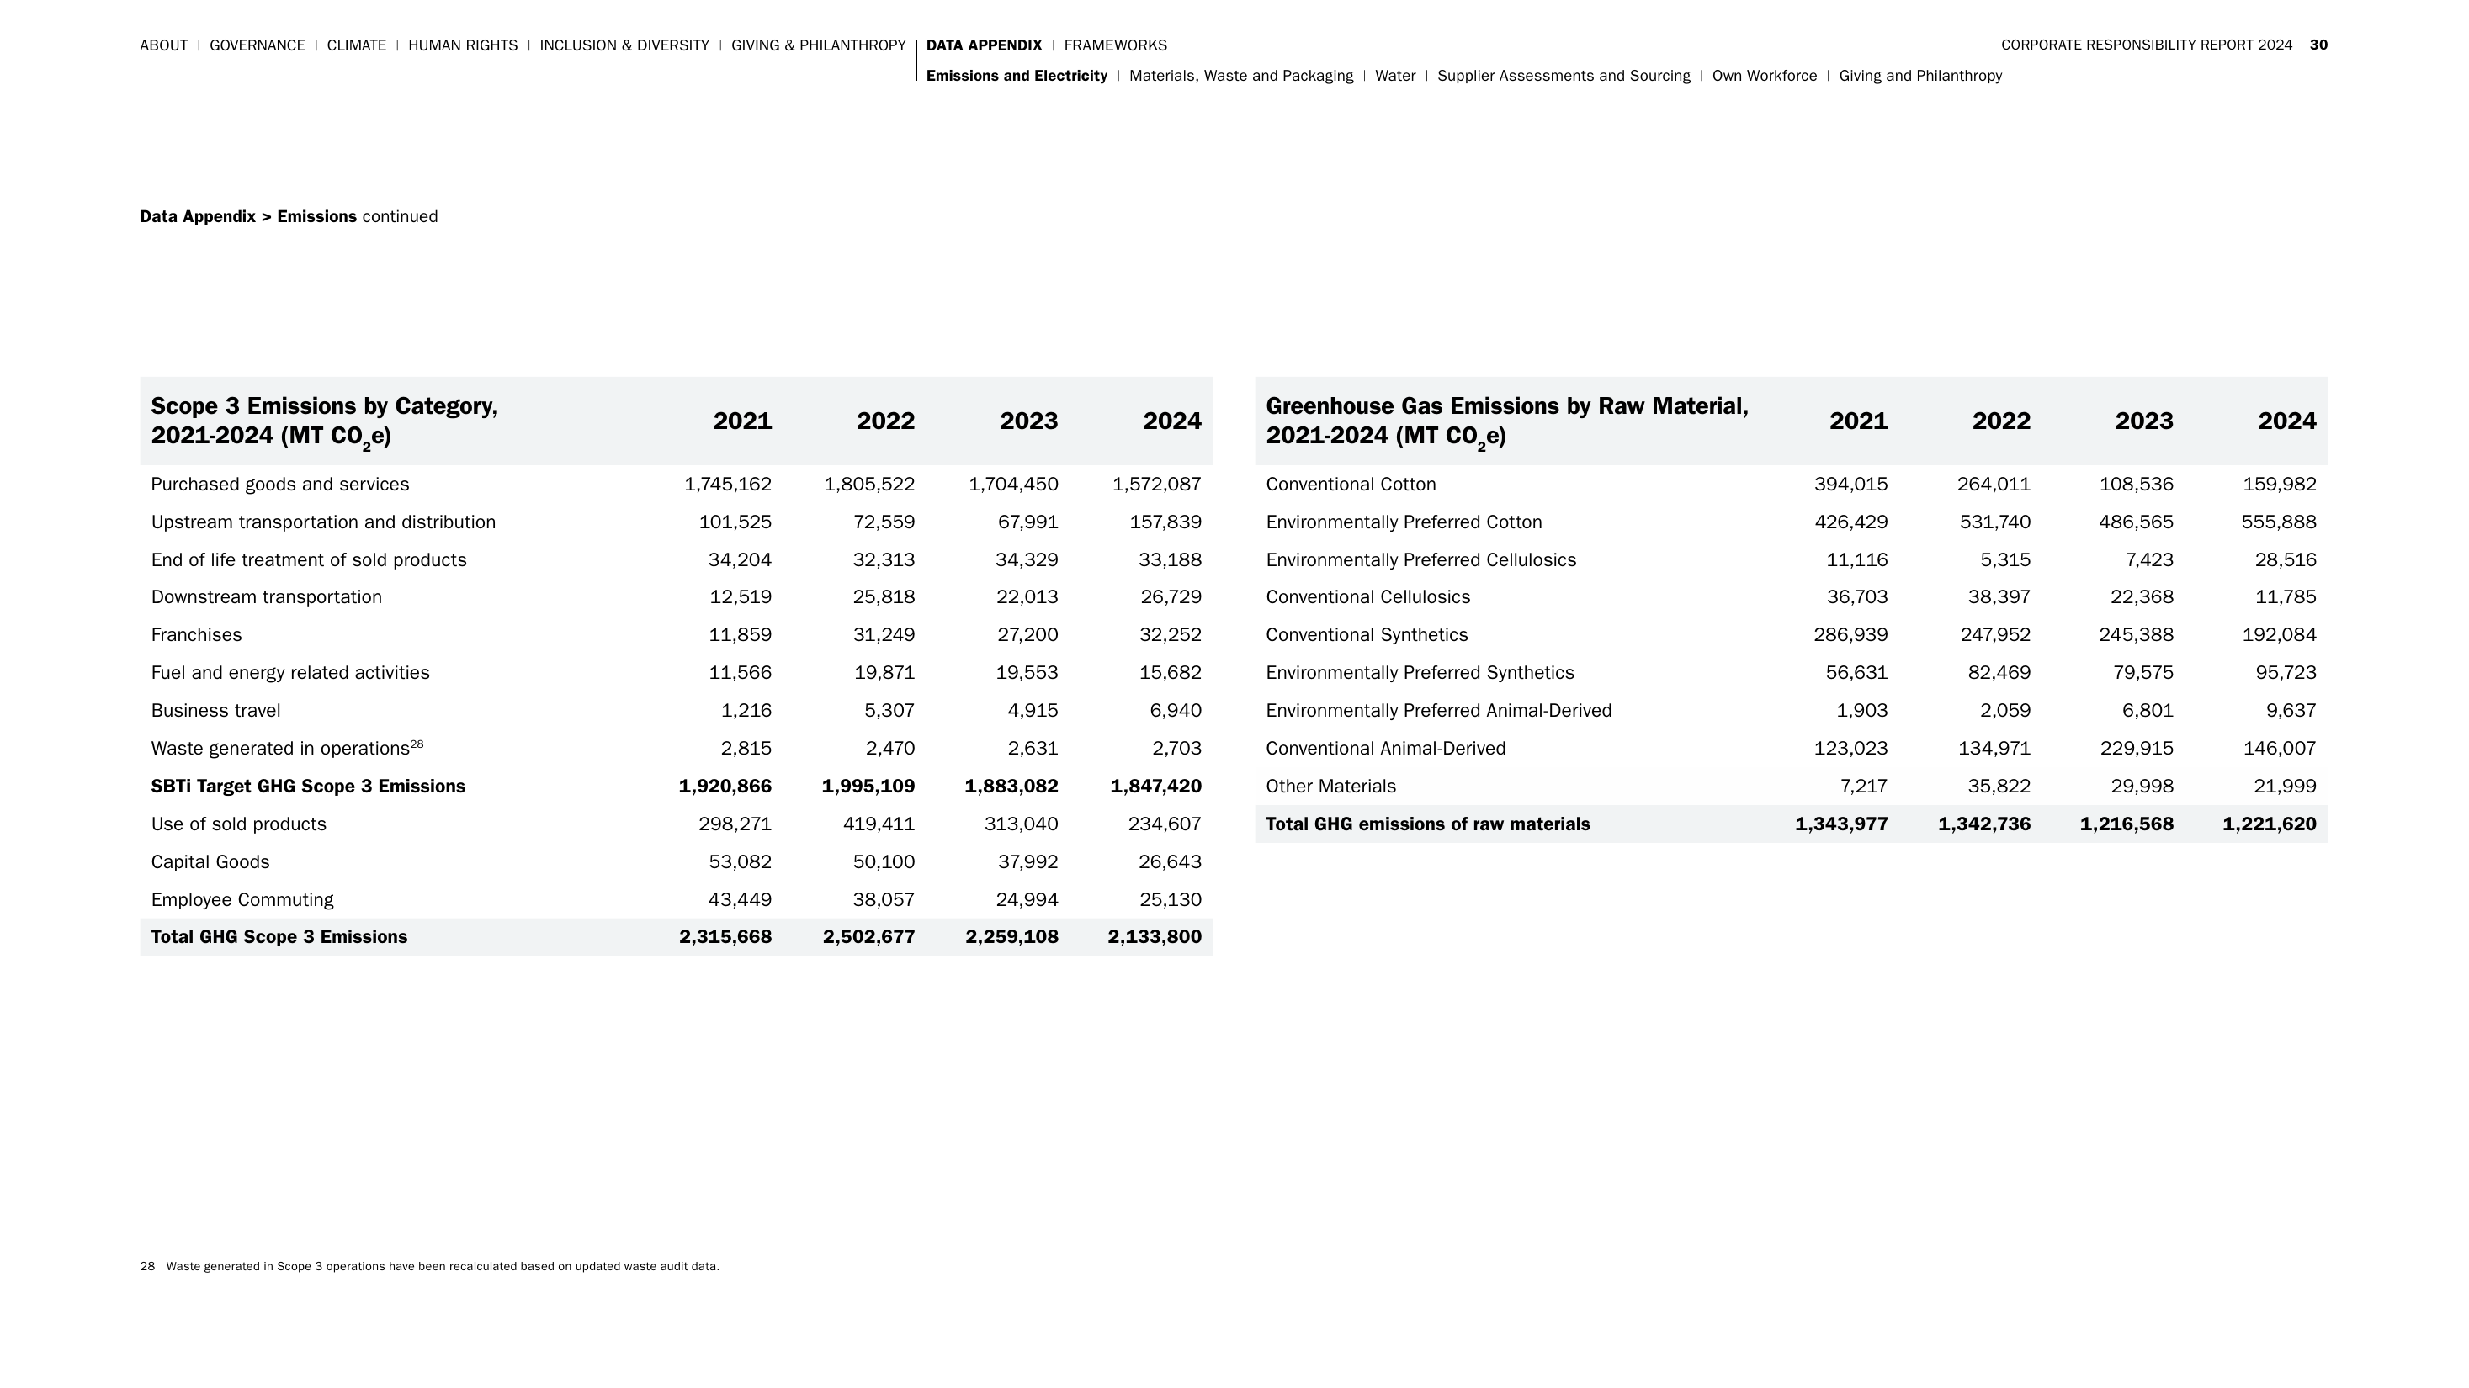This screenshot has width=2469, height=1388.
Task: Select total value 2,315,668
Action: coord(725,937)
